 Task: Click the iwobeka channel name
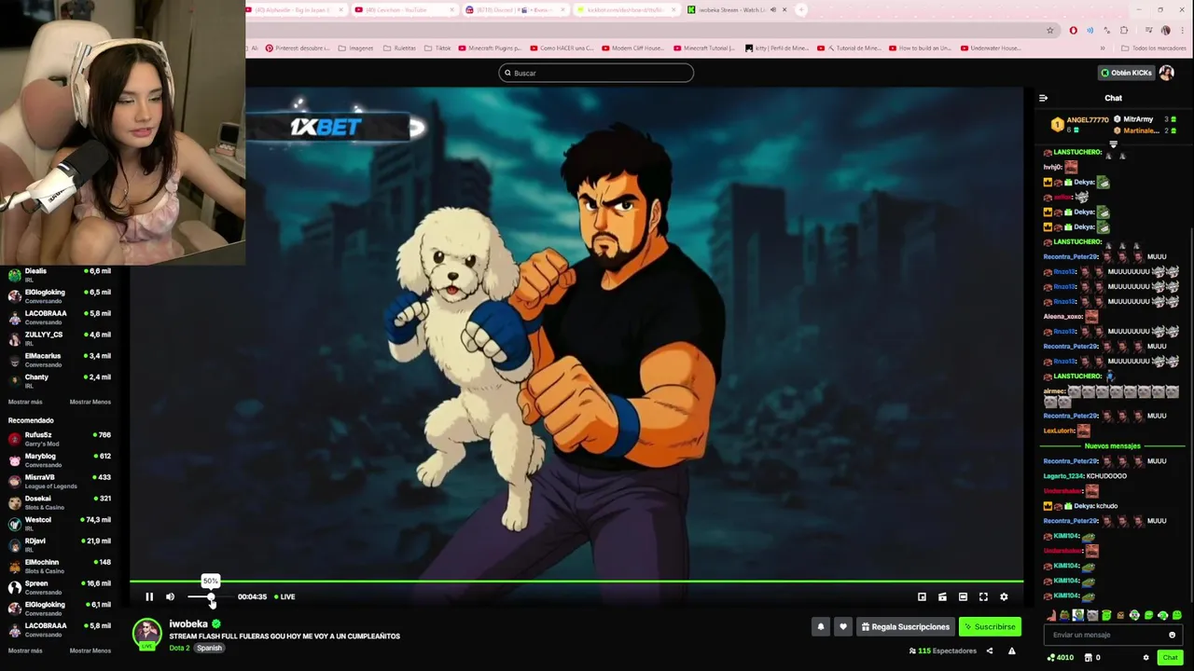coord(188,623)
